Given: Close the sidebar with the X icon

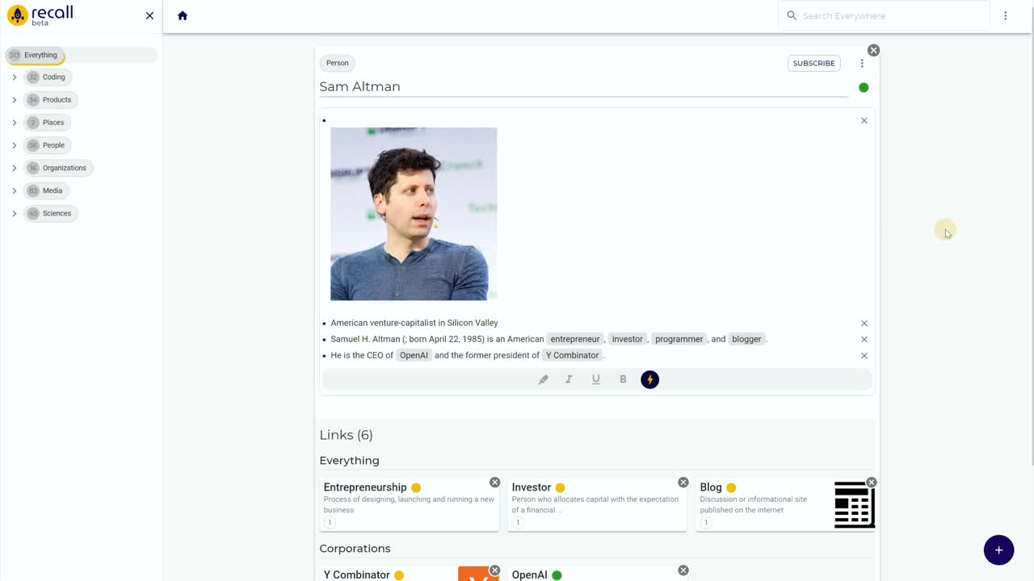Looking at the screenshot, I should (x=149, y=15).
